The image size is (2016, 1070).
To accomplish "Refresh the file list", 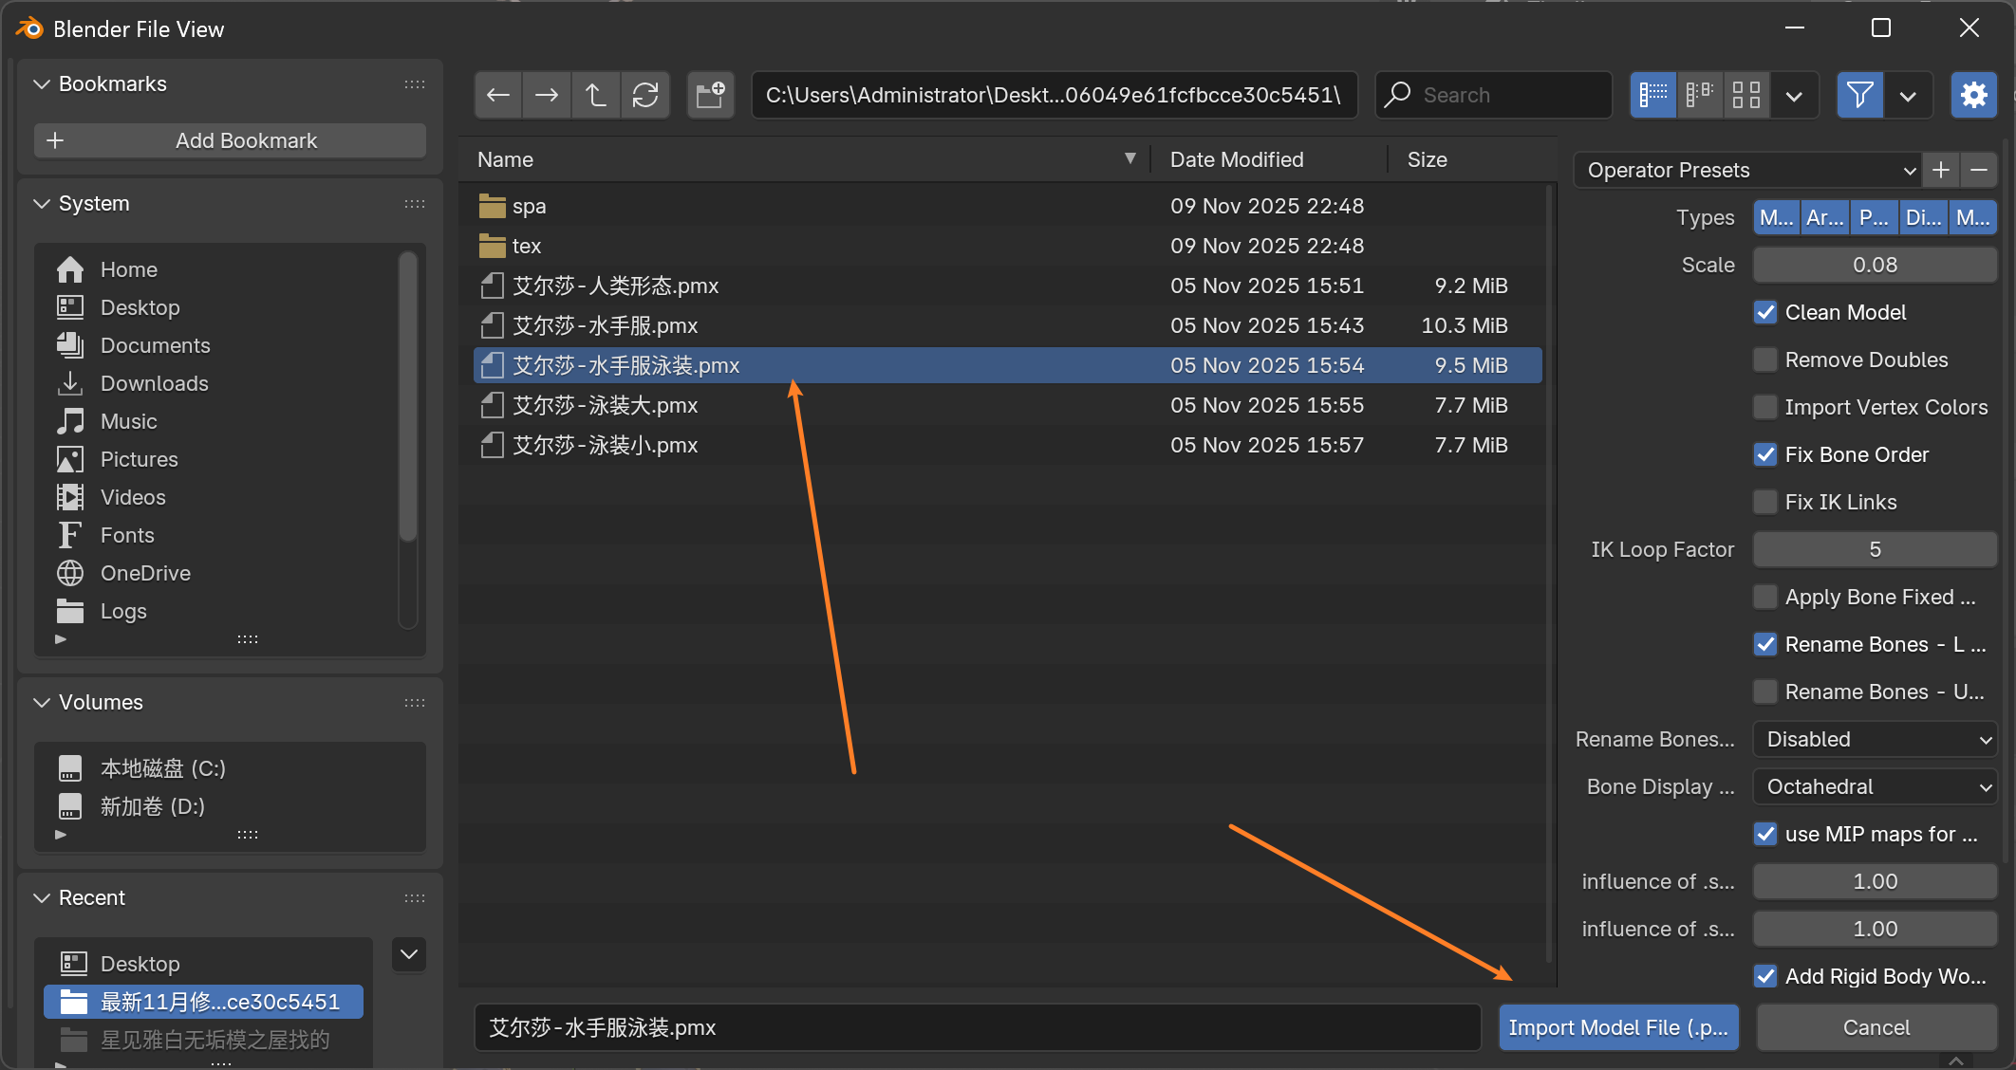I will pyautogui.click(x=645, y=95).
